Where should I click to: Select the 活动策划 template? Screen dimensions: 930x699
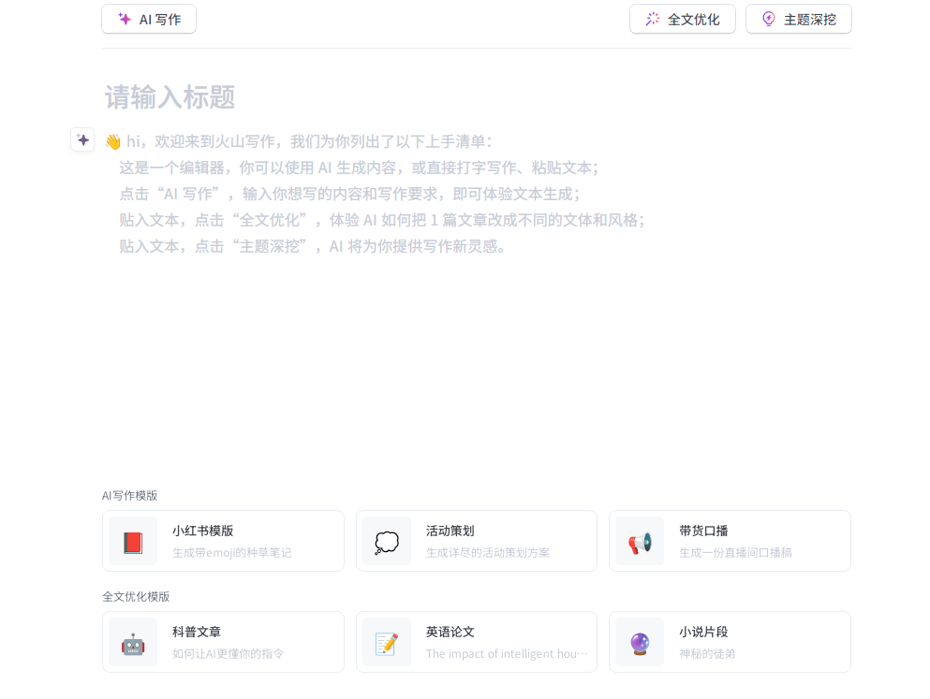click(476, 541)
